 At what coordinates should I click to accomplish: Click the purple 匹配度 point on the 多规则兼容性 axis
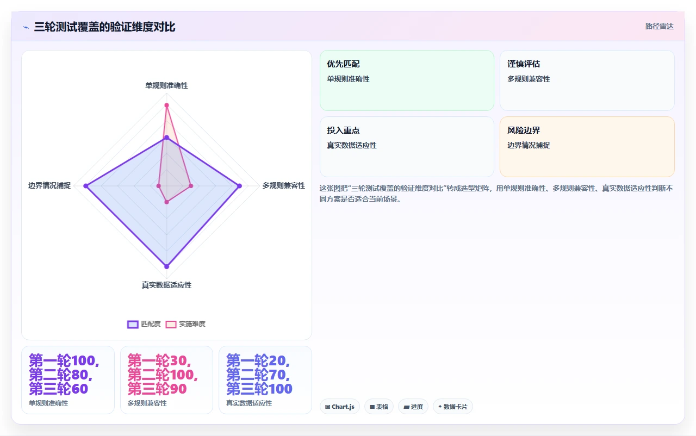239,186
